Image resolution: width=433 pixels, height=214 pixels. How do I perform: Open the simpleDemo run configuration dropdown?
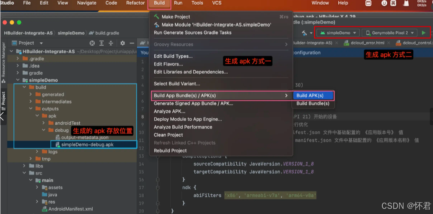[x=338, y=33]
